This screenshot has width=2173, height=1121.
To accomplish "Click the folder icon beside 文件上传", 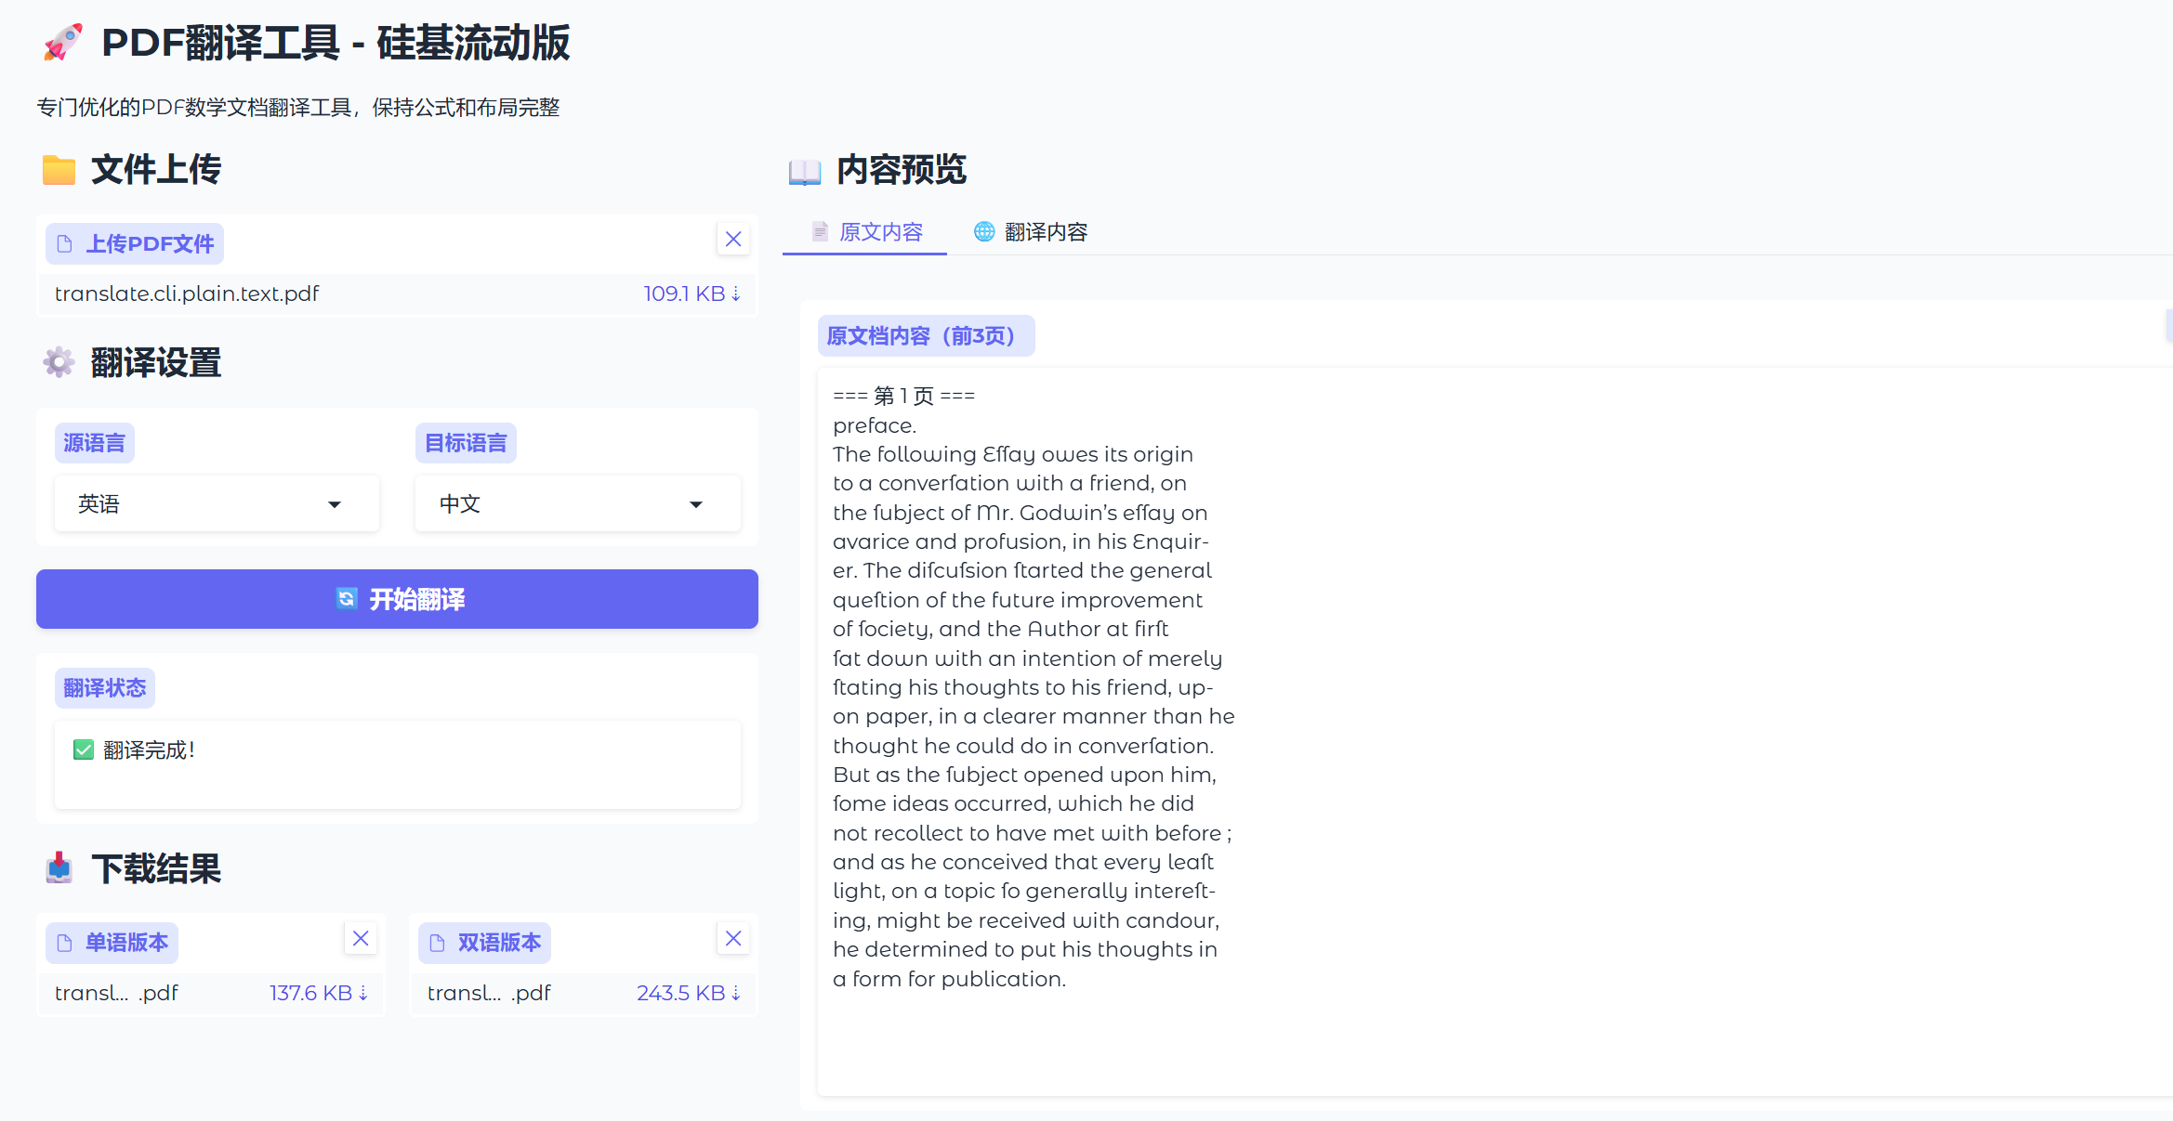I will 59,169.
